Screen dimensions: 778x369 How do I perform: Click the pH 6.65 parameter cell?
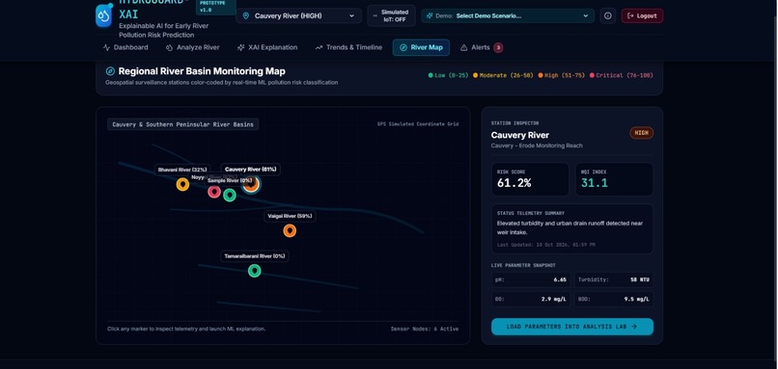tap(531, 279)
